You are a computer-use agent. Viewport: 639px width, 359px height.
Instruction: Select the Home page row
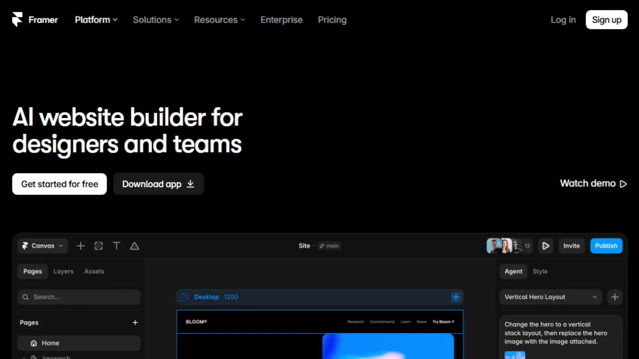(79, 343)
